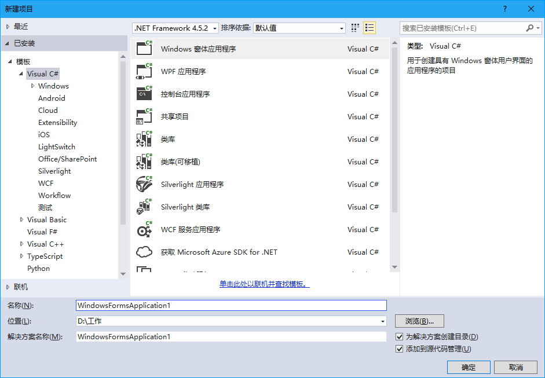Image resolution: width=545 pixels, height=378 pixels.
Task: Select the 共享项目 template name
Action: coord(174,117)
